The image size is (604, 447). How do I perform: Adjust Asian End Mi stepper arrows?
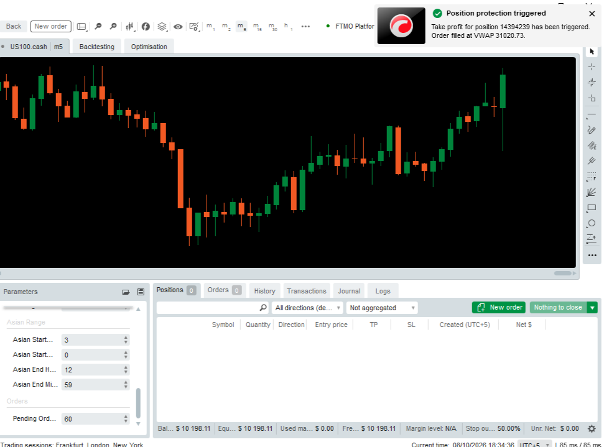tap(126, 384)
